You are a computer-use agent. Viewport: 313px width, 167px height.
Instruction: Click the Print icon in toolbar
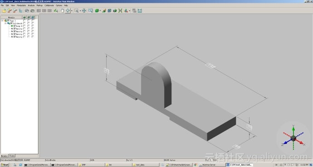(27, 10)
